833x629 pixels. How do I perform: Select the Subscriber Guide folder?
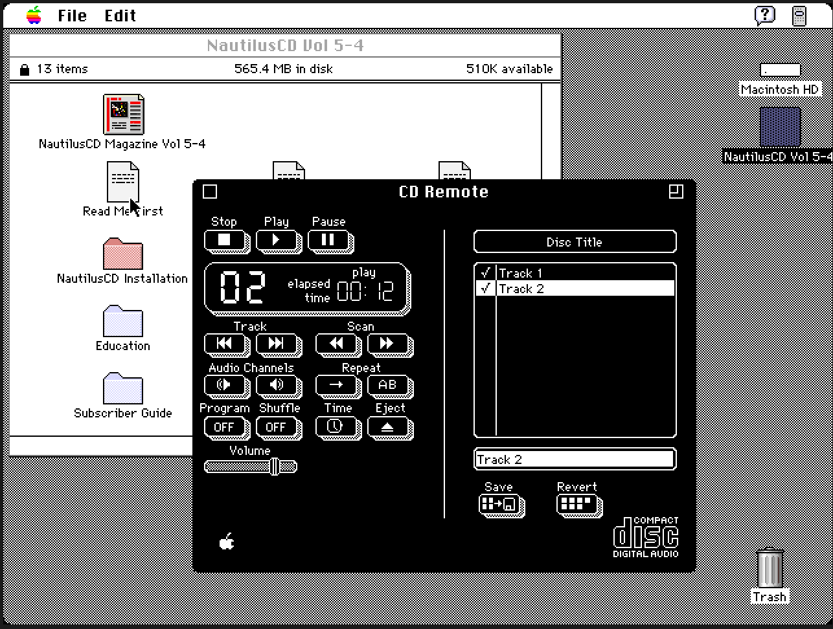coord(122,389)
